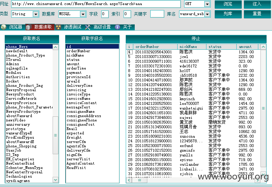Click nickname outlander in results
Viewport: 272px width, 187px height.
pos(189,164)
